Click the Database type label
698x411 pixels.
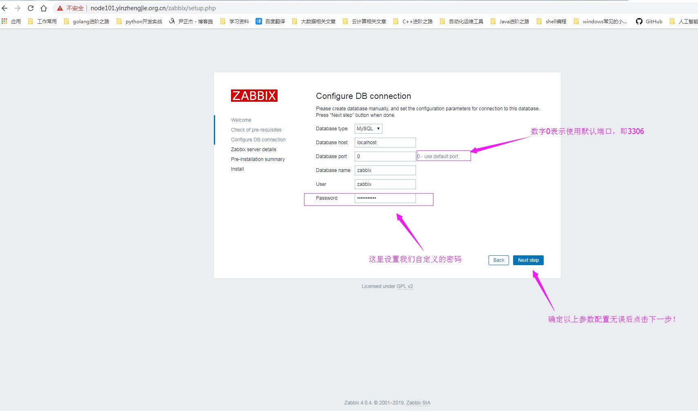[332, 129]
